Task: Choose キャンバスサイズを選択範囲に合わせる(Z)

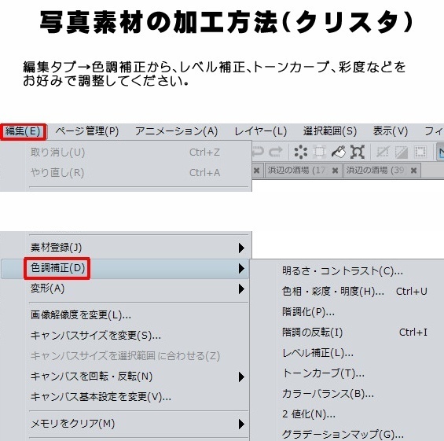Action: pos(126,356)
